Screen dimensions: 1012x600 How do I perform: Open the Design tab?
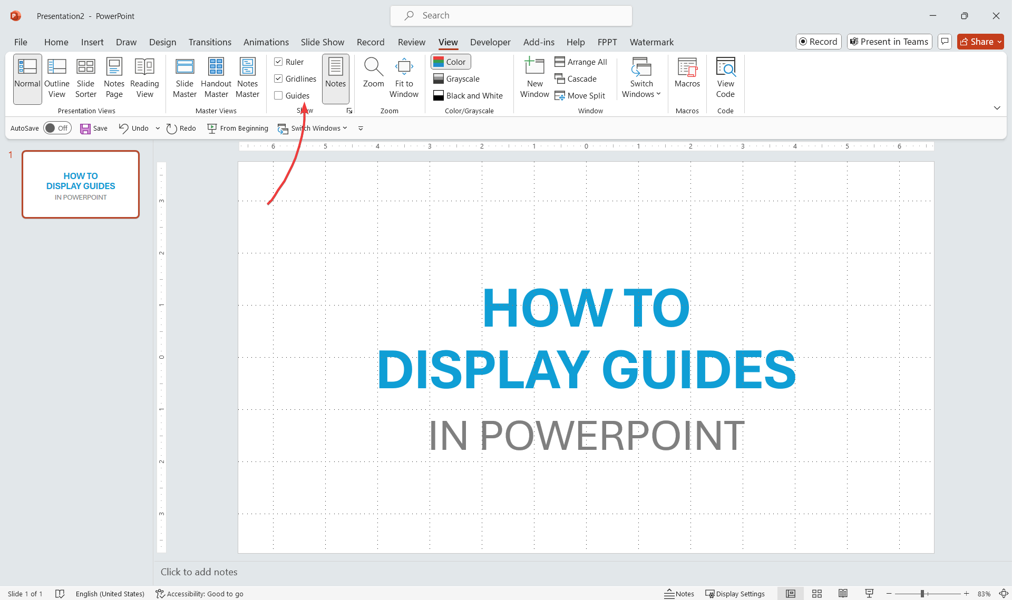(162, 42)
